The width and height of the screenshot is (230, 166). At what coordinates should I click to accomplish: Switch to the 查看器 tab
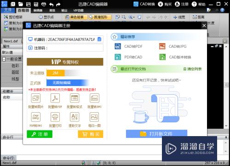(x=23, y=10)
